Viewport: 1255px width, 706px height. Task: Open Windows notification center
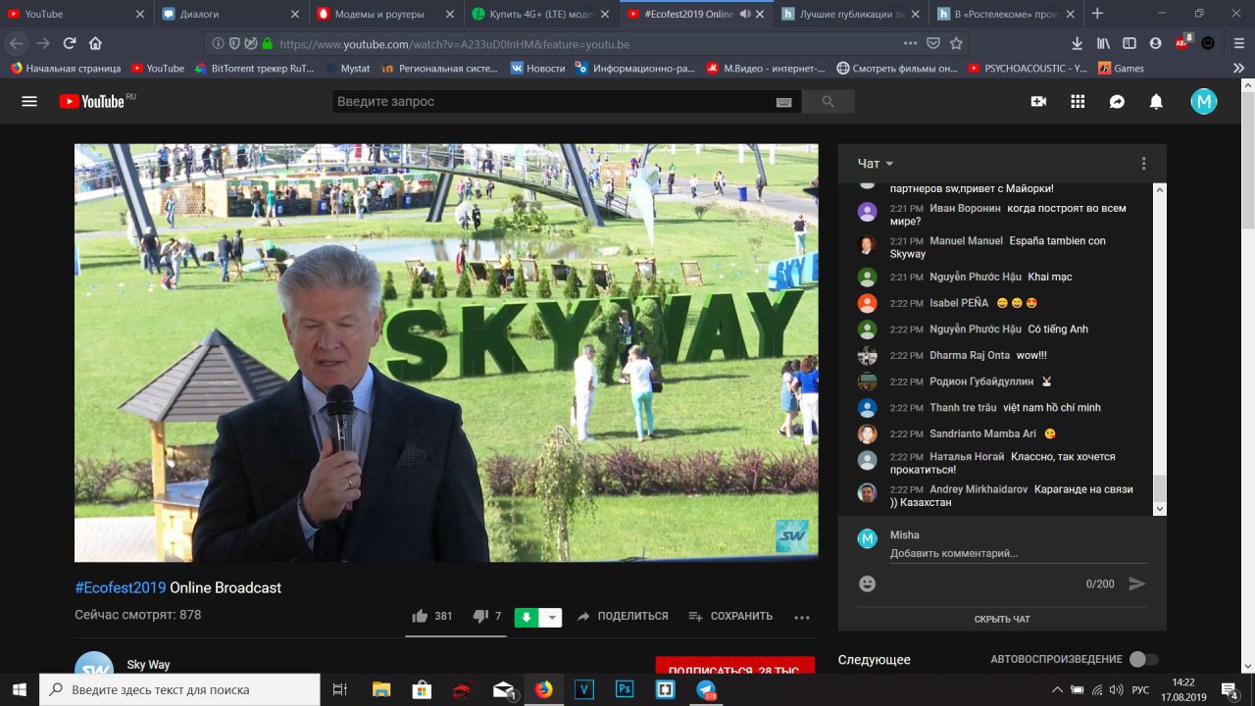point(1230,689)
